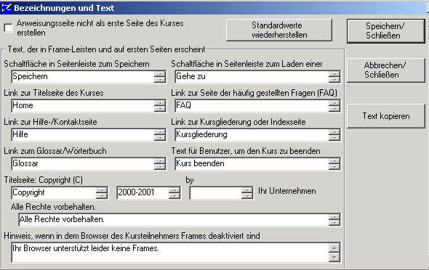Click into the Copyright text field
429x270 pixels.
[54, 193]
